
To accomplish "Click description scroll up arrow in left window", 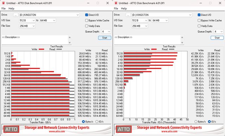I will tap(70, 37).
